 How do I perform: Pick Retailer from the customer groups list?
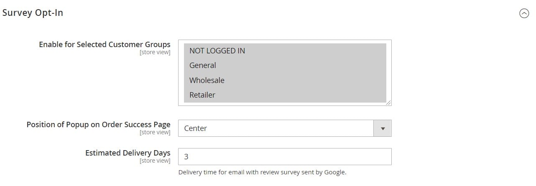(x=285, y=95)
